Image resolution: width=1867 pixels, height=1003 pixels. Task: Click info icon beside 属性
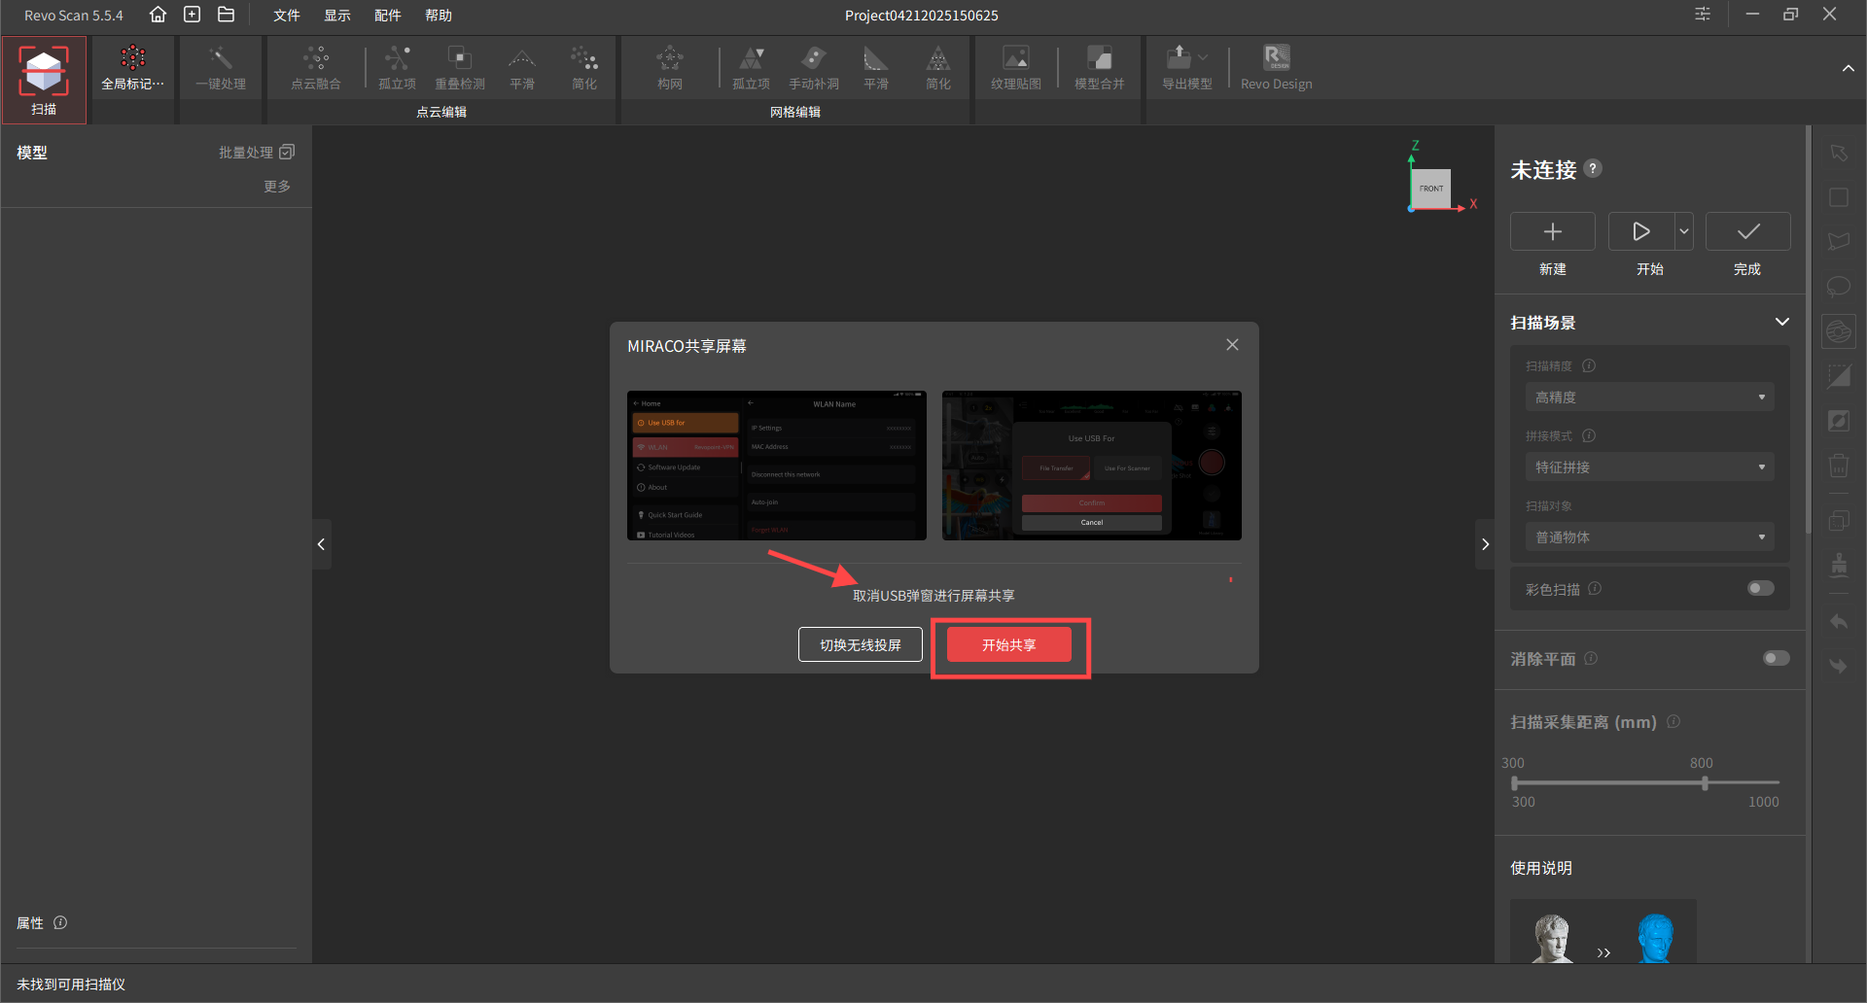tap(60, 922)
